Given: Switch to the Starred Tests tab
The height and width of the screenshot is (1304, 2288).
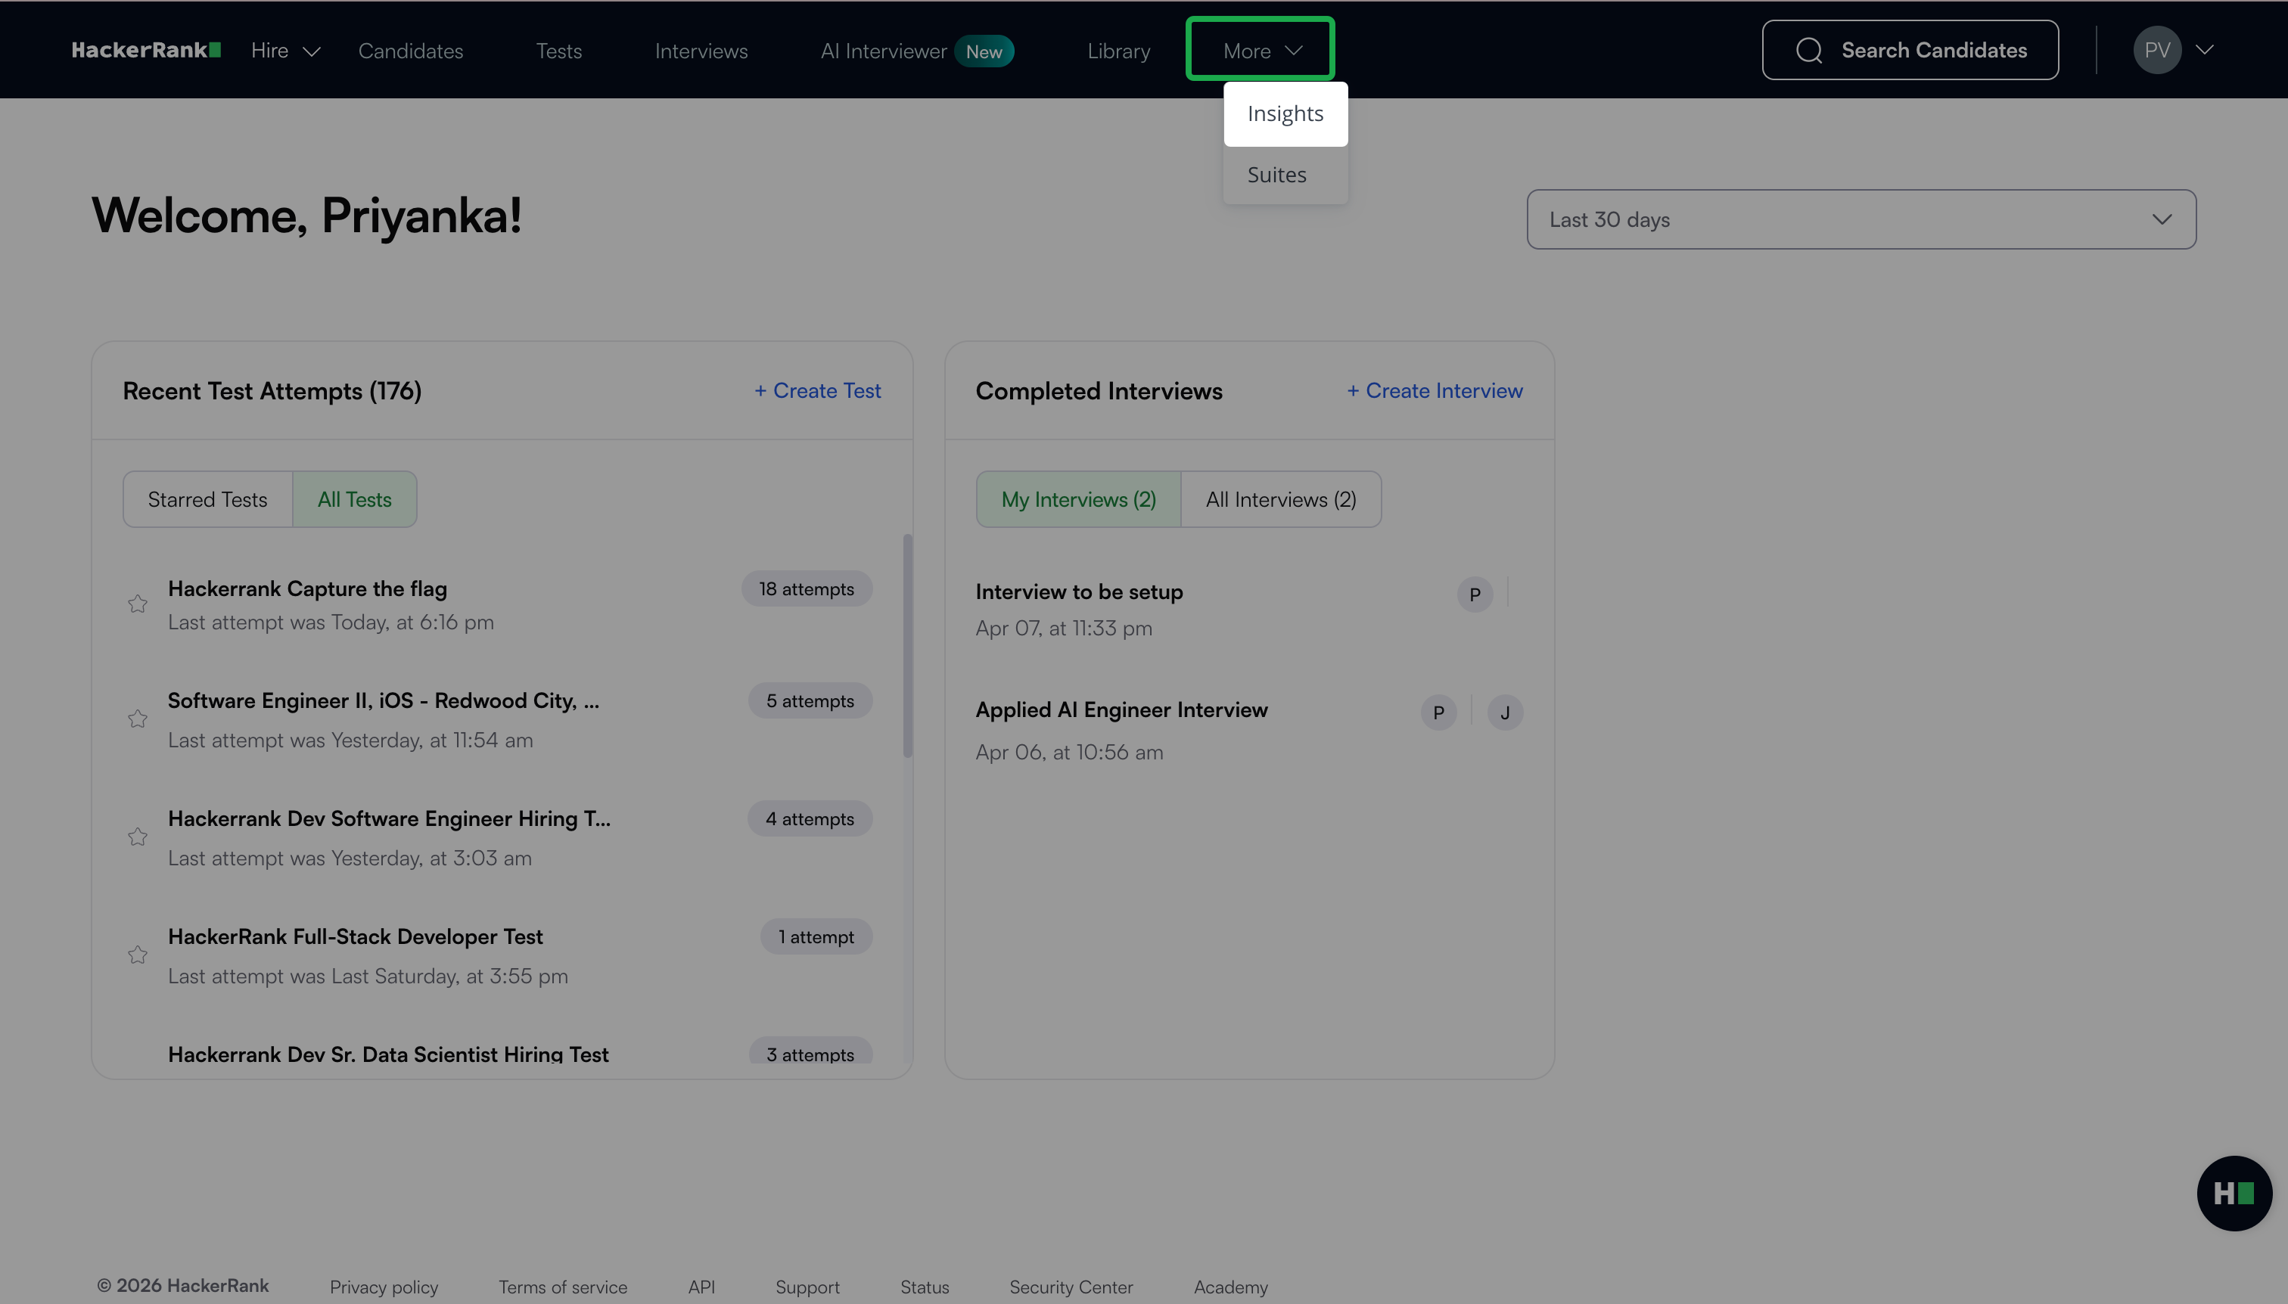Looking at the screenshot, I should pos(207,500).
